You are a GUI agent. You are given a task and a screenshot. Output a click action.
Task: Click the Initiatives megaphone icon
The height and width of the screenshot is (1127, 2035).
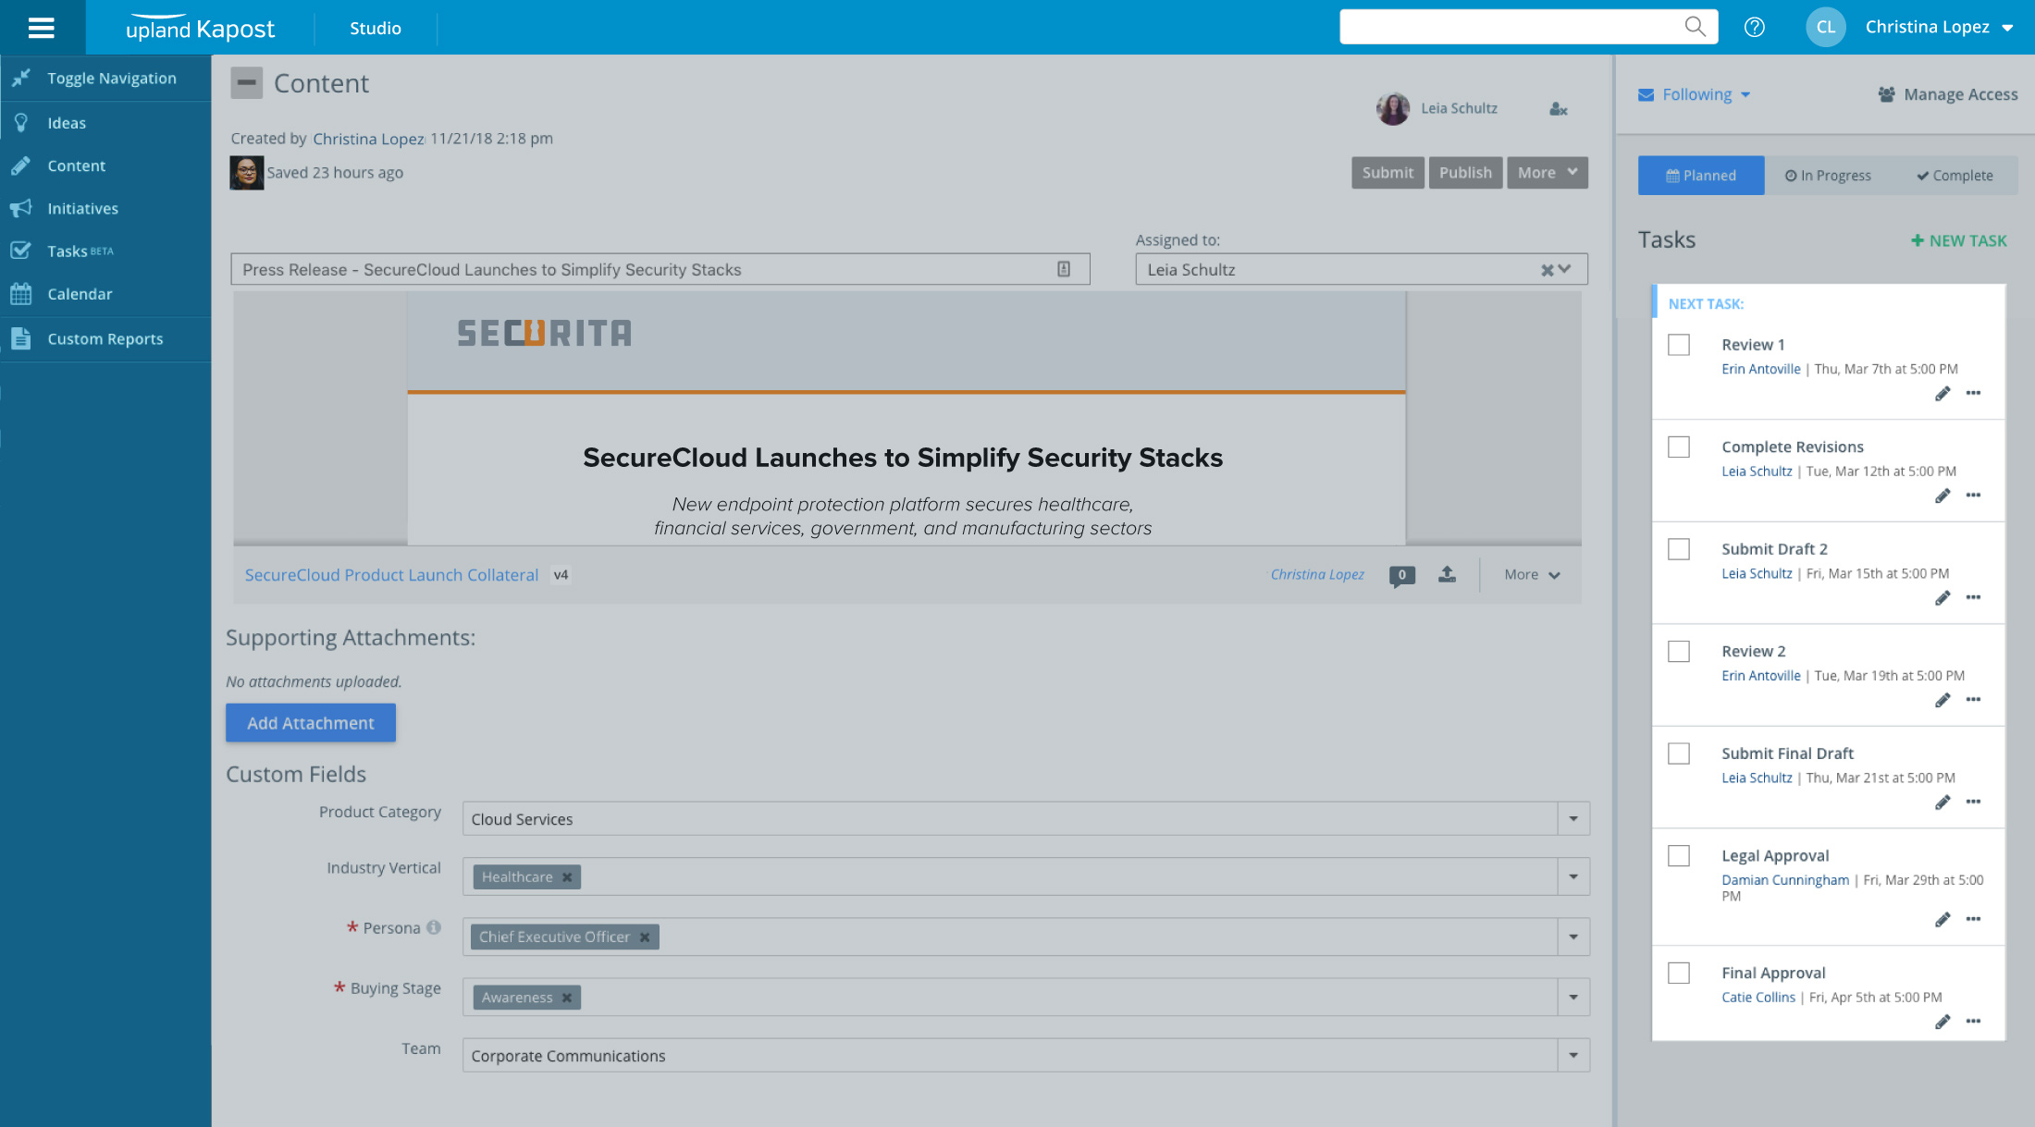point(20,208)
